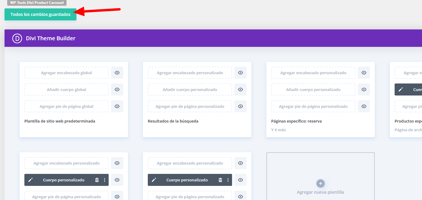Click trash icon in card under 'Resultados de la búsqueda'
The width and height of the screenshot is (422, 200).
click(x=220, y=180)
